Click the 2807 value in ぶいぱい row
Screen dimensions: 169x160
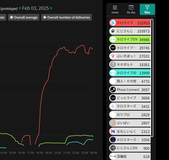click(x=145, y=123)
